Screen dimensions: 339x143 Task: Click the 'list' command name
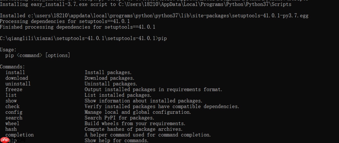tap(11, 95)
